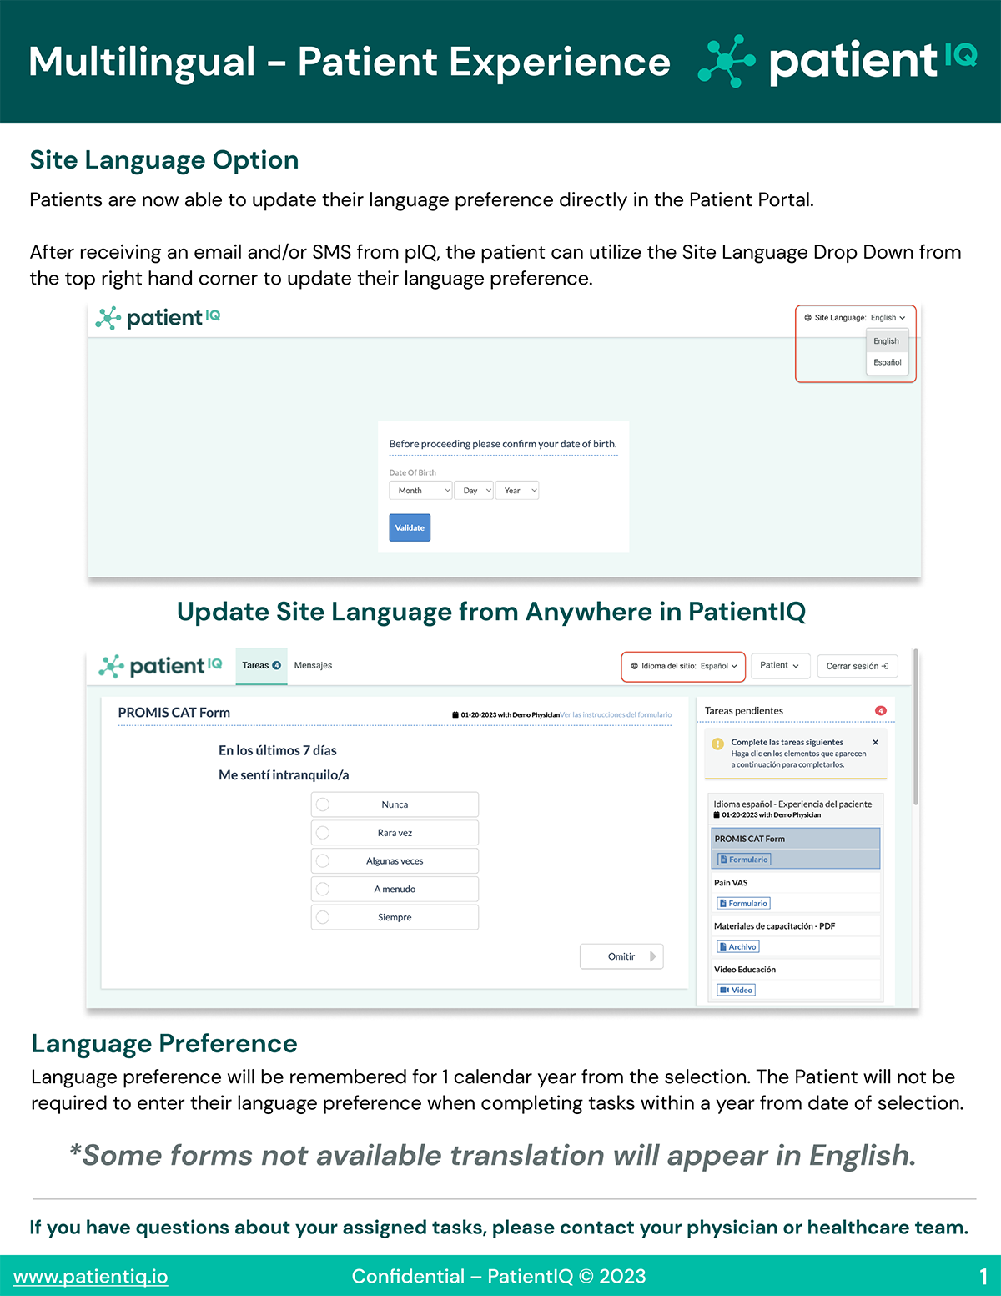The height and width of the screenshot is (1296, 1001).
Task: Click PatientIQ logo beside Tareas tab
Action: (161, 666)
